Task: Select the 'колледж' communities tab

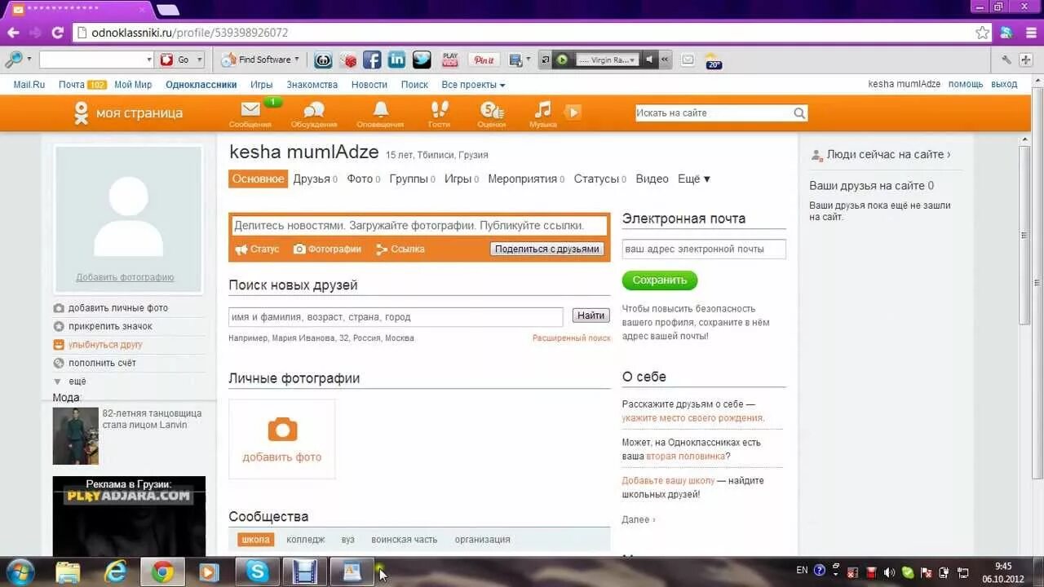Action: pos(305,539)
